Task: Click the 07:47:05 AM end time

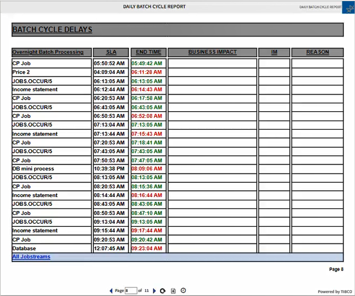Action: [x=147, y=160]
